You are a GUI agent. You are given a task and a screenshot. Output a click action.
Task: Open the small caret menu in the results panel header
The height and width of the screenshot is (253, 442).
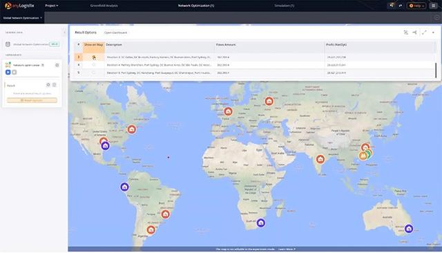[433, 32]
